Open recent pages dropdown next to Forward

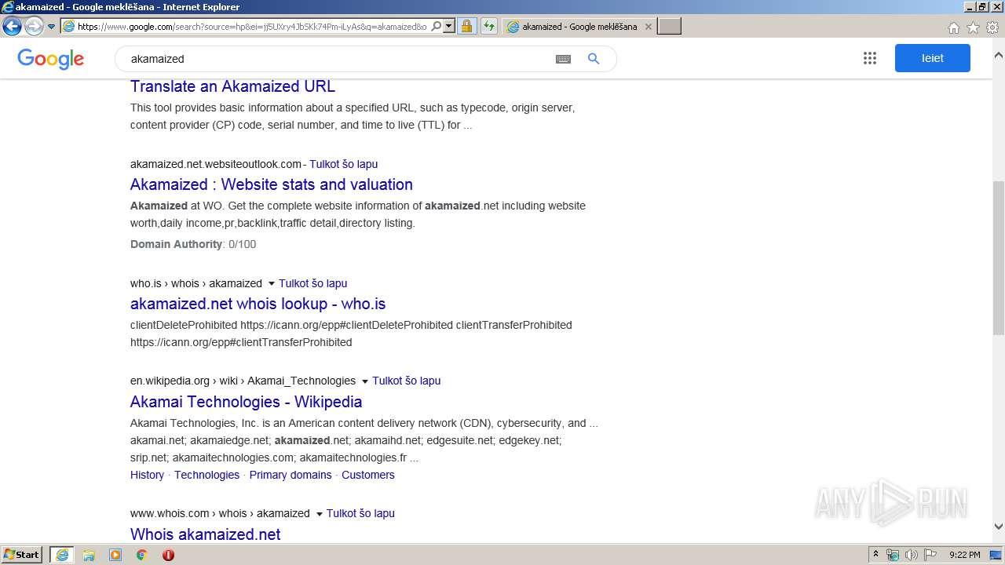coord(51,27)
